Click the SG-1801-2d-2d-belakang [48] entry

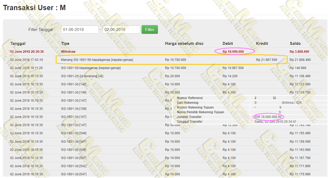(82, 76)
